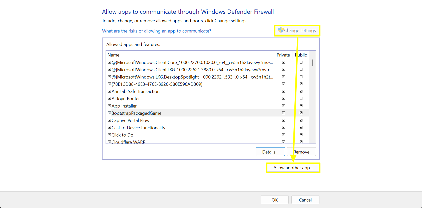Toggle the Private checkbox for {78E1CD88-49E3-476E-B926-580E596AD309}
Screen dimensions: 422x208
(283, 84)
